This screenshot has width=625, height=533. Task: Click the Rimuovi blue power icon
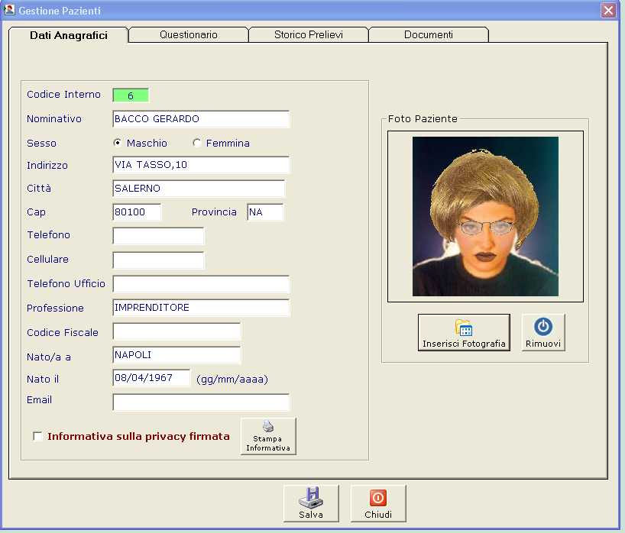(543, 327)
